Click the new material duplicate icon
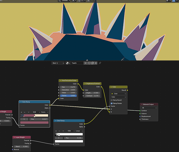 point(93,63)
